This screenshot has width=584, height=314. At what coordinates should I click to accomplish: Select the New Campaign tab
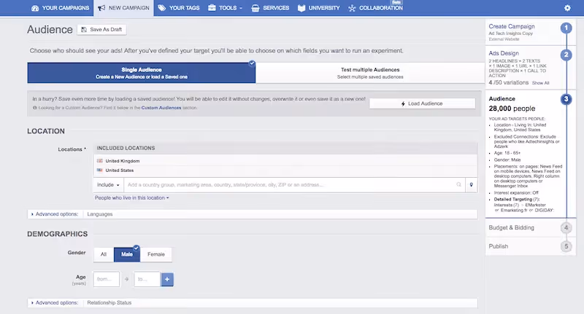coord(123,8)
